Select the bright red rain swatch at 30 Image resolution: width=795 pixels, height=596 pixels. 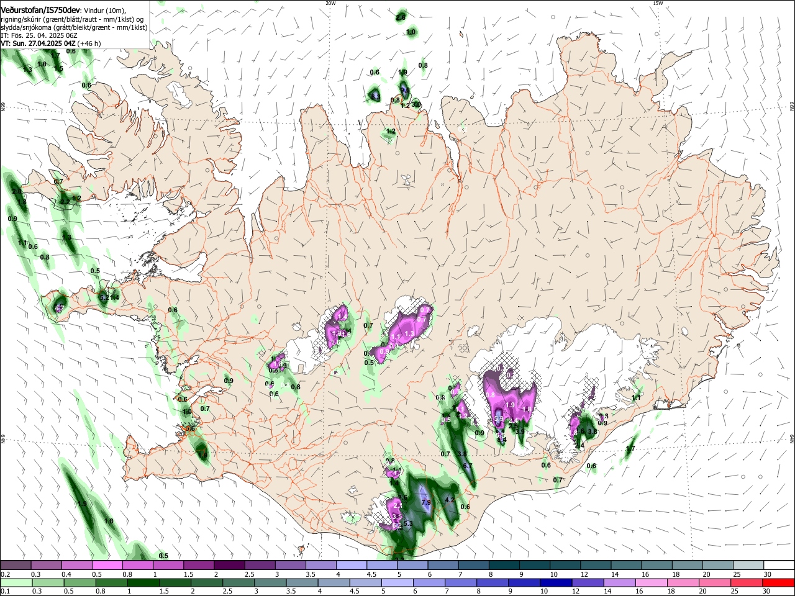pos(778,582)
